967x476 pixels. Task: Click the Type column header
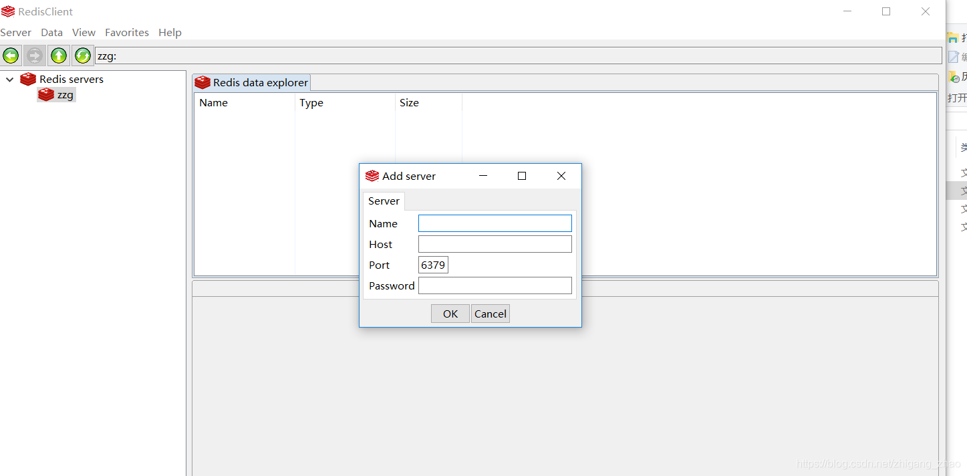click(345, 103)
